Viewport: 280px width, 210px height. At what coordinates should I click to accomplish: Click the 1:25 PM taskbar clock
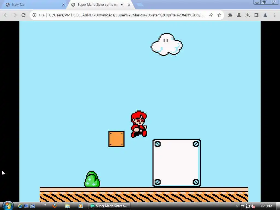tap(266, 206)
